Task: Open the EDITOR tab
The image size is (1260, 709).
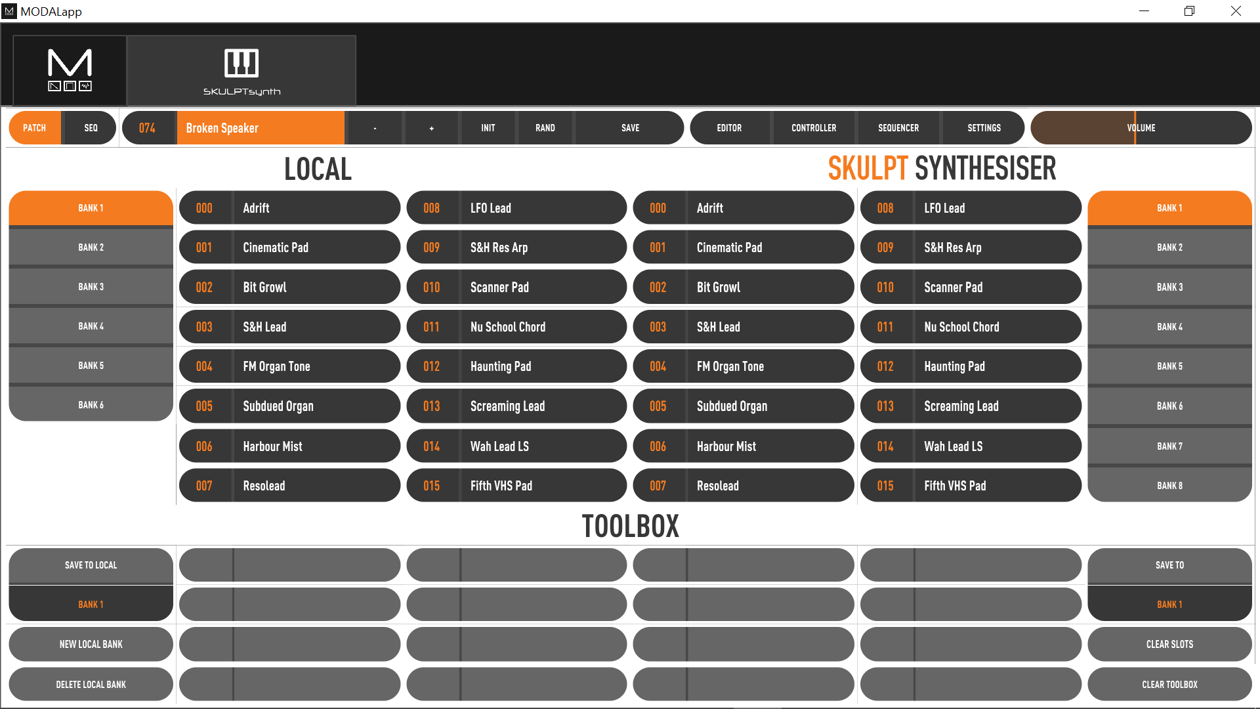Action: tap(729, 128)
